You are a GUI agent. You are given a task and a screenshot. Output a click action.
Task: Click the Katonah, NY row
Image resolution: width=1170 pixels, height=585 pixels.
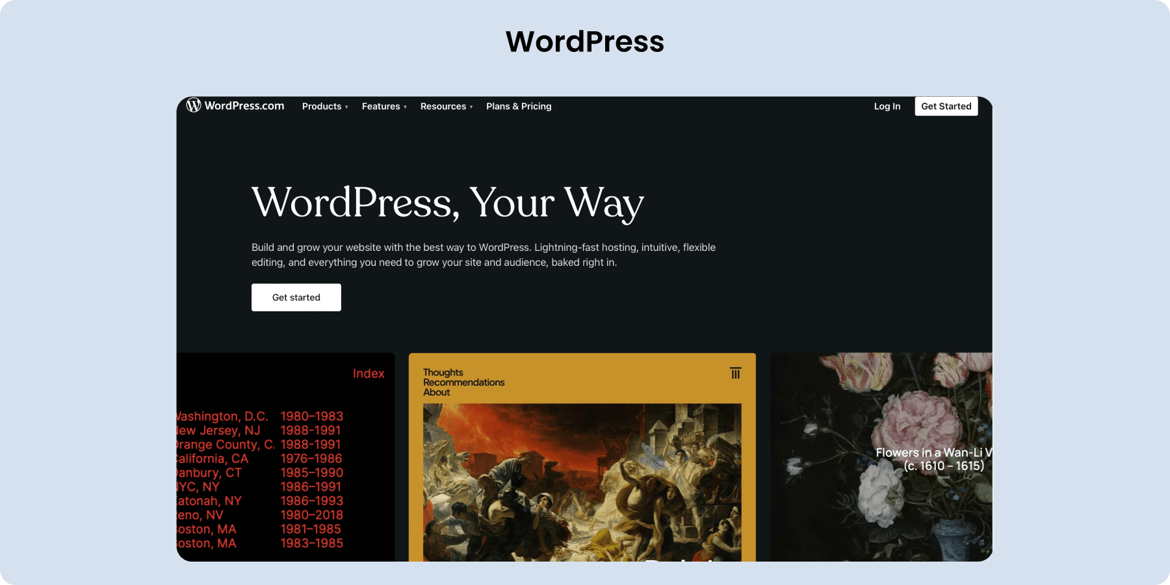(260, 500)
